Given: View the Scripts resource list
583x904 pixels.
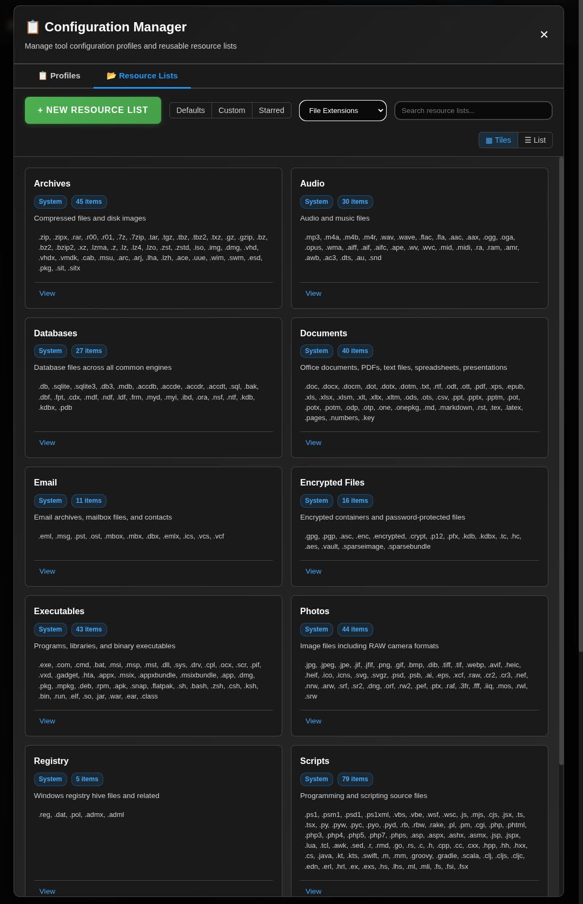Looking at the screenshot, I should point(313,891).
